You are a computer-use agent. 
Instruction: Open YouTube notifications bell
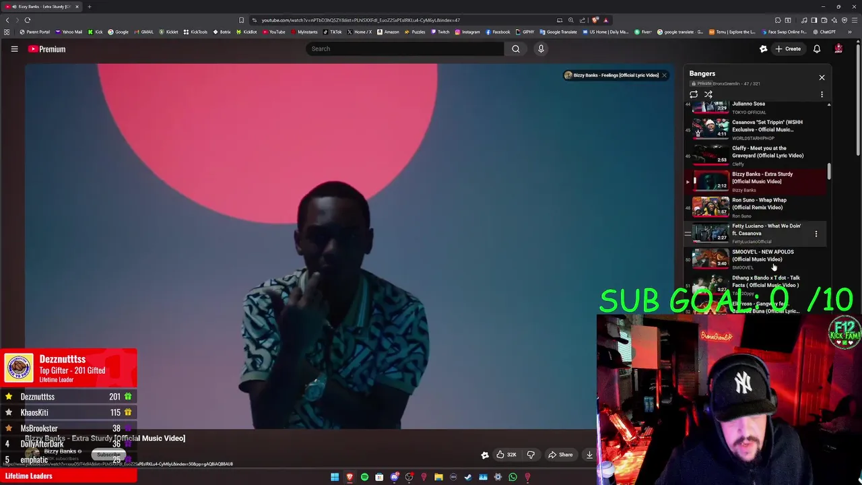[817, 48]
